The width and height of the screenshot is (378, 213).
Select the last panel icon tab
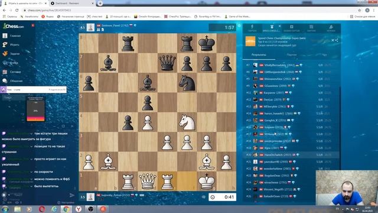[x=331, y=28]
